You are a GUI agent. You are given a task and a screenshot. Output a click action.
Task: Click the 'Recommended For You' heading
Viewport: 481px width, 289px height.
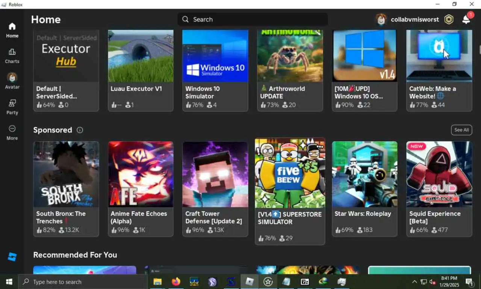click(x=75, y=255)
